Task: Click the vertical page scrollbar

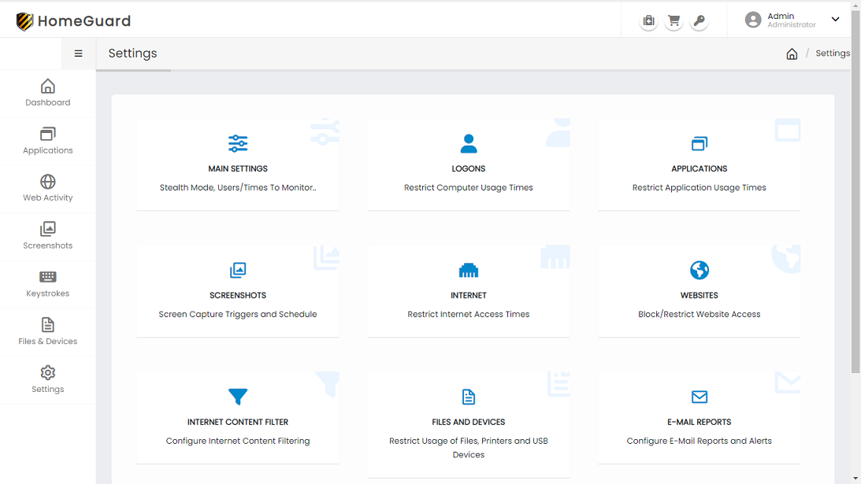Action: coord(855,192)
